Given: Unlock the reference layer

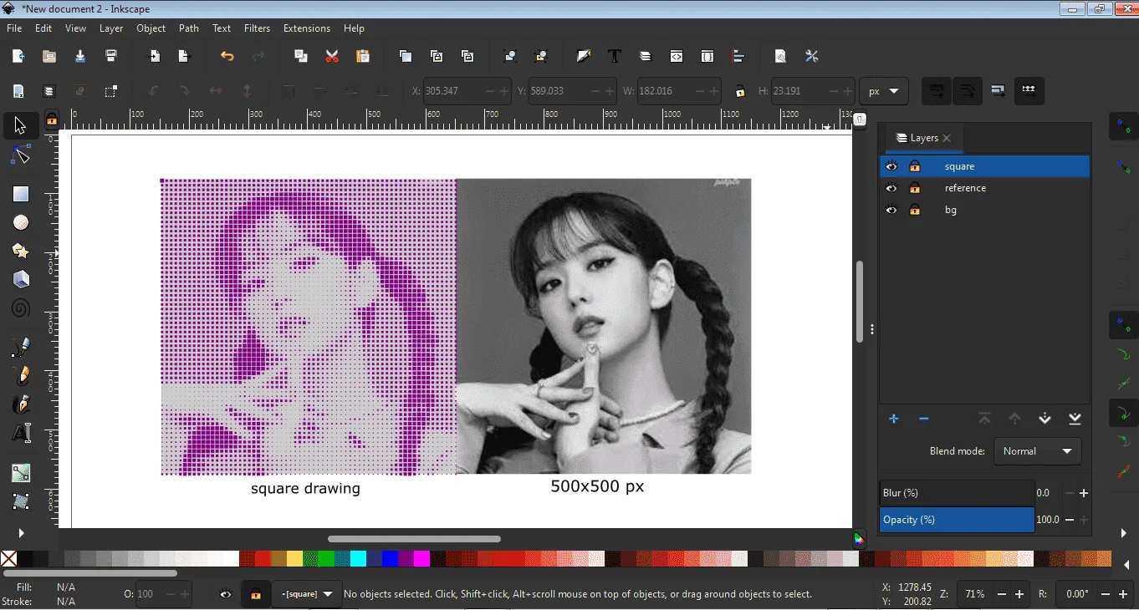Looking at the screenshot, I should (915, 188).
